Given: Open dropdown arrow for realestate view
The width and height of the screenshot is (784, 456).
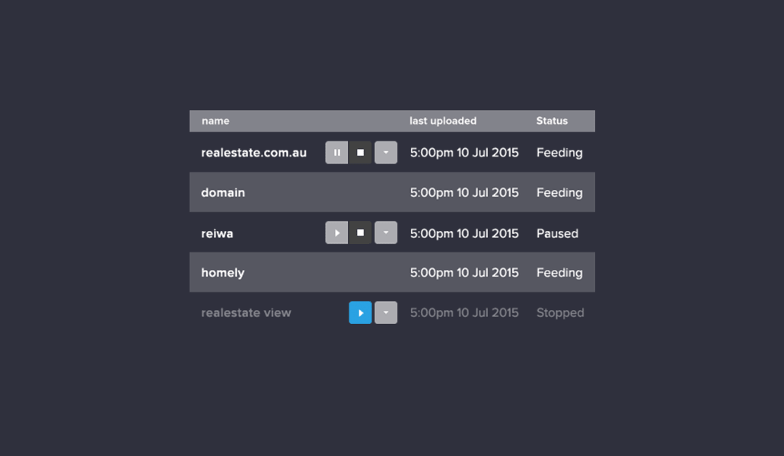Looking at the screenshot, I should pos(386,312).
